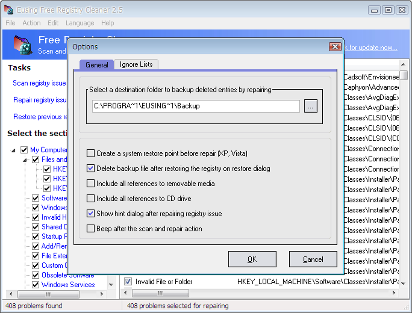Collapse the My Computer tree node
The image size is (412, 313).
click(x=13, y=150)
